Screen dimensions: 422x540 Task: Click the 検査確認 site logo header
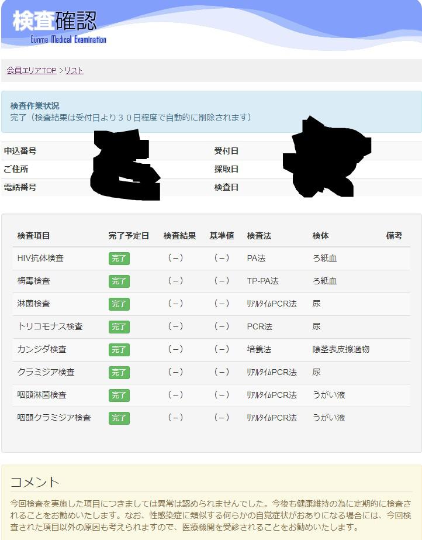[x=59, y=27]
